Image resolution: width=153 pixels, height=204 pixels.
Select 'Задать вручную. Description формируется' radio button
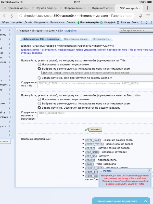(x=39, y=108)
